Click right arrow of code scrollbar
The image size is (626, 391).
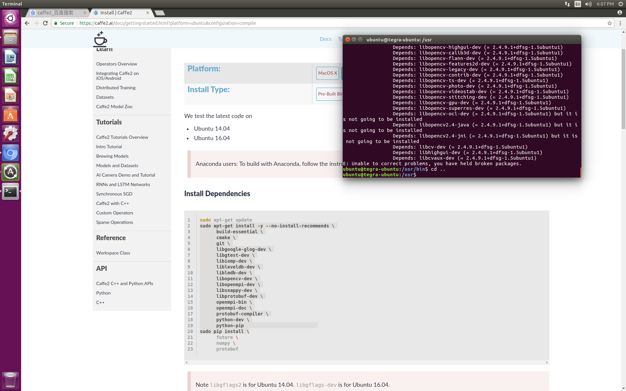(x=547, y=362)
